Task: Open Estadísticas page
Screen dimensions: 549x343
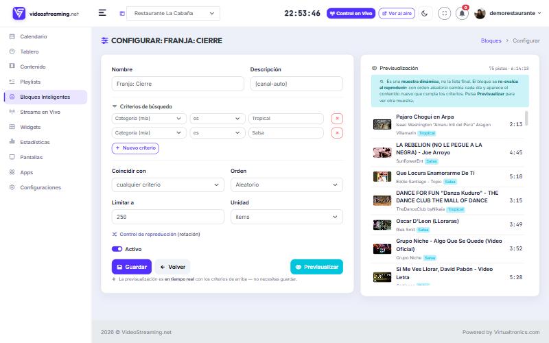Action: 35,142
